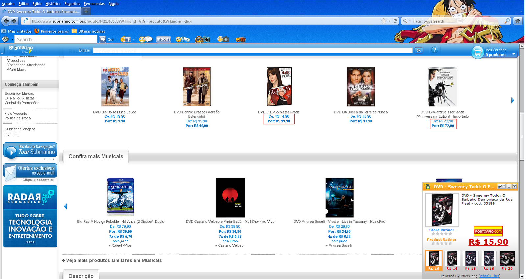Viewport: 526px width, 279px height.
Task: Click the PriceGong tag logo icon
Action: tap(427, 187)
